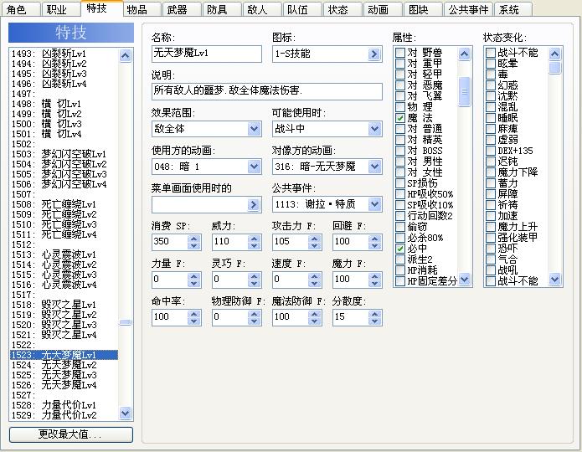This screenshot has width=582, height=452.
Task: Open the 公共事件 dropdown
Action: click(374, 204)
